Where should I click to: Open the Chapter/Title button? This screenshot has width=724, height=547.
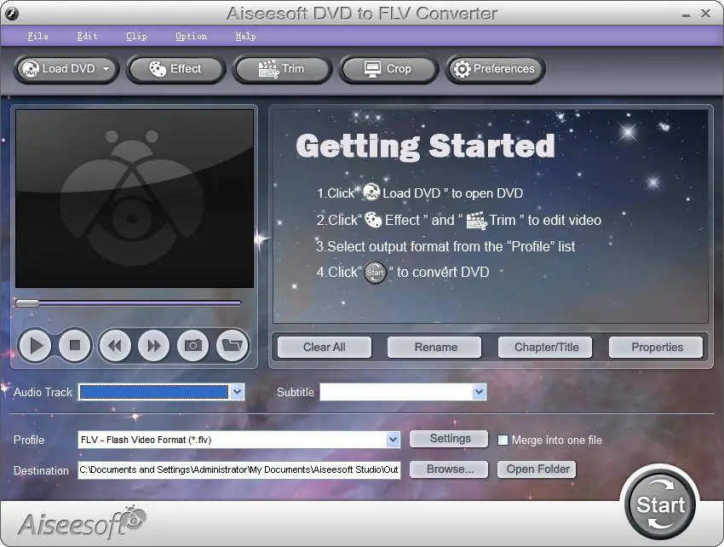pyautogui.click(x=545, y=347)
